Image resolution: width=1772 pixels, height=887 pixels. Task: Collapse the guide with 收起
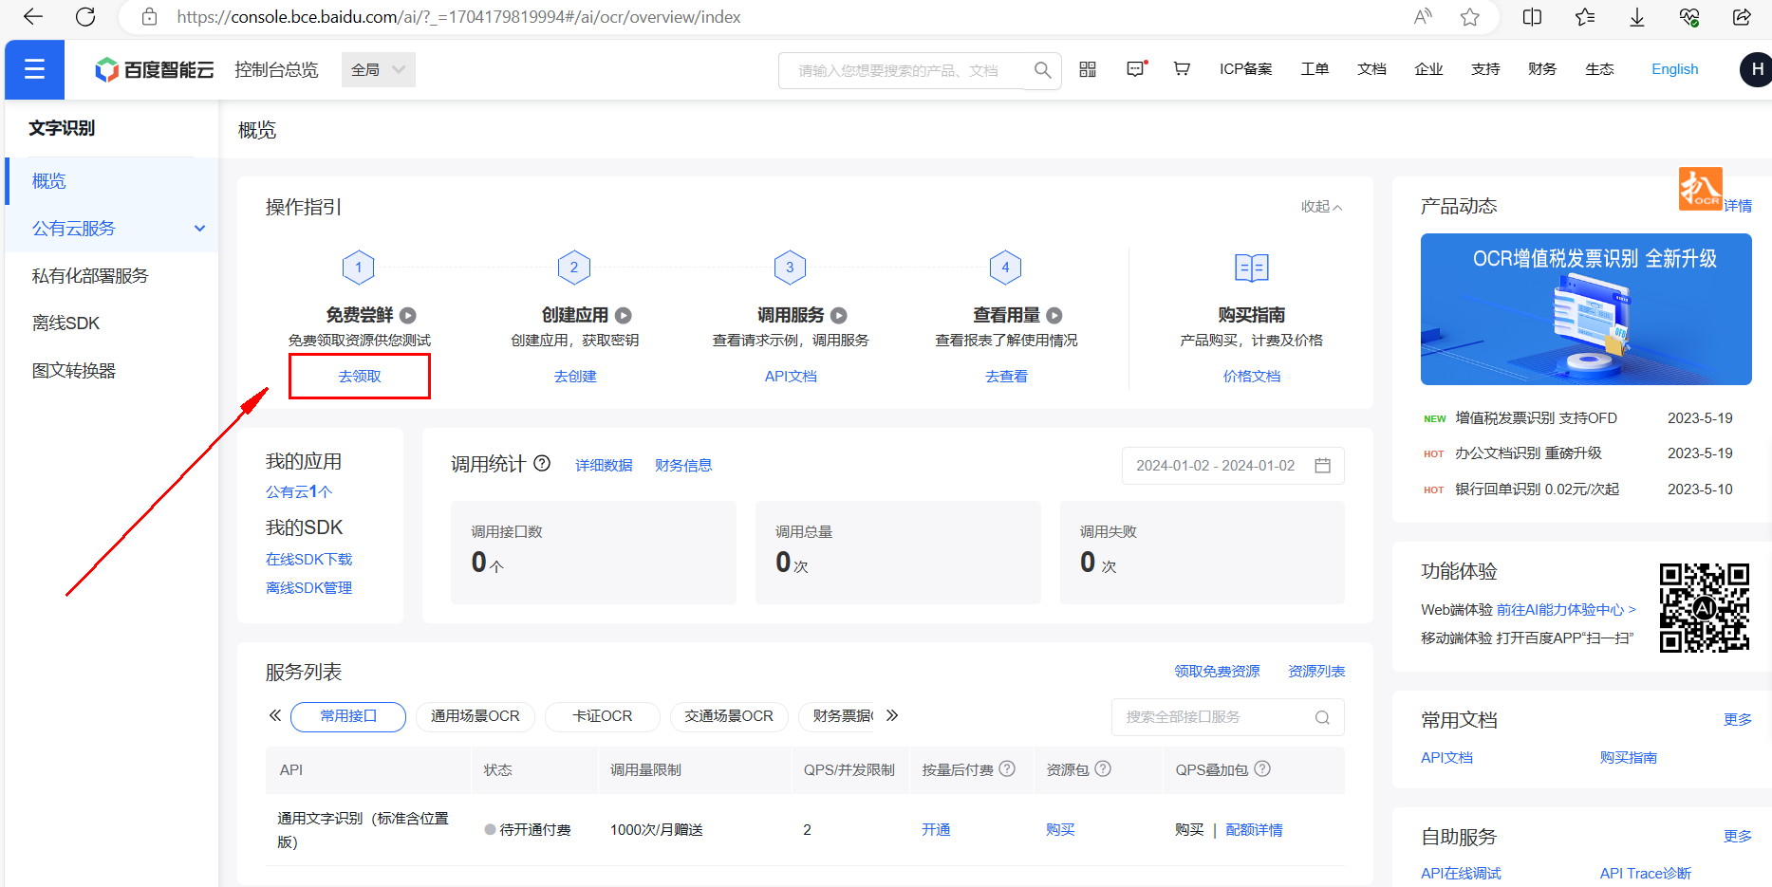click(1321, 207)
